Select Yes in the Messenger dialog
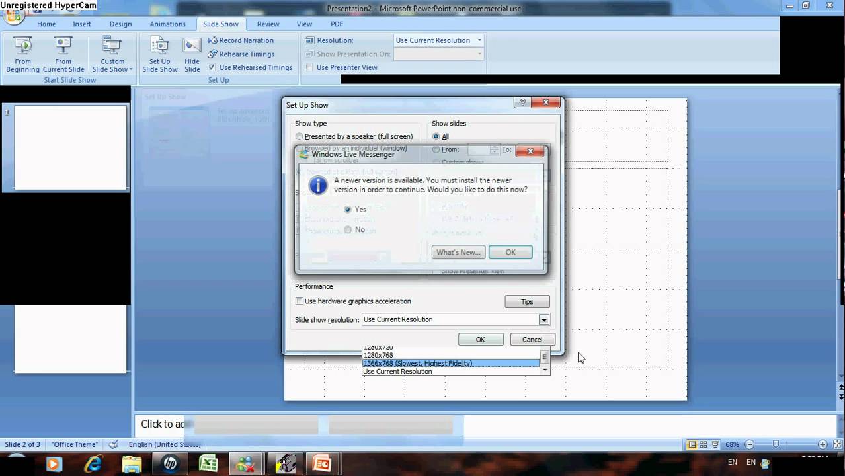The height and width of the screenshot is (476, 845). (x=348, y=209)
